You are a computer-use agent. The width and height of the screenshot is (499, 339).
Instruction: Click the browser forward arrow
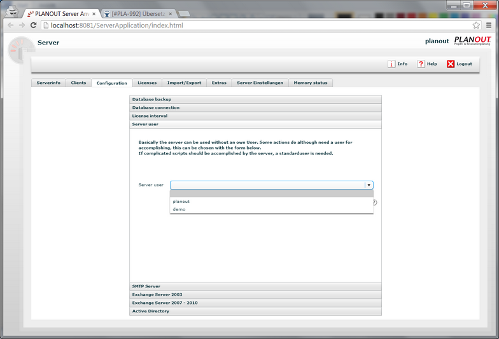[x=22, y=25]
